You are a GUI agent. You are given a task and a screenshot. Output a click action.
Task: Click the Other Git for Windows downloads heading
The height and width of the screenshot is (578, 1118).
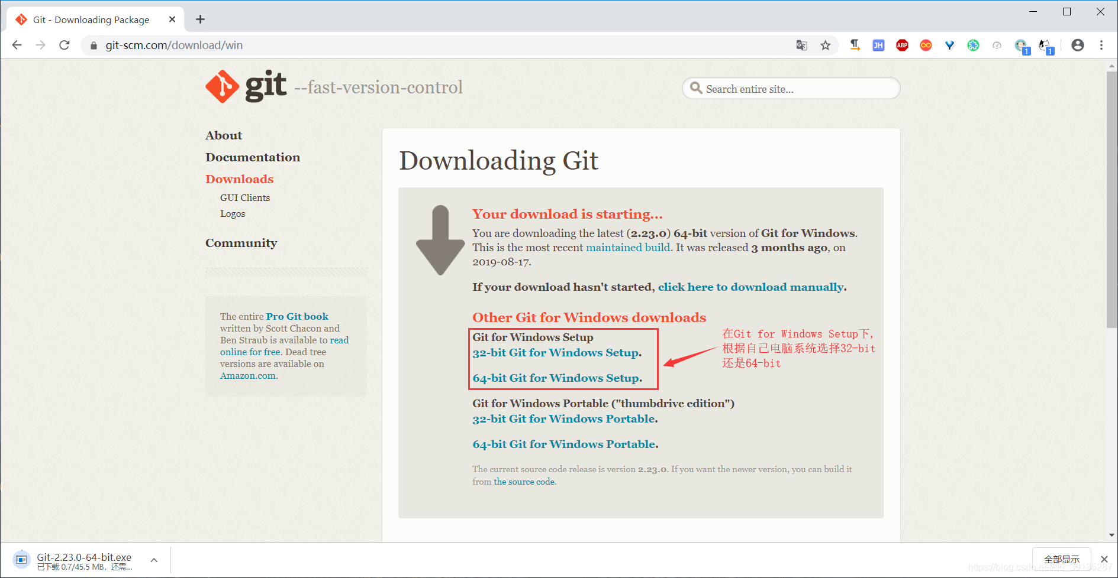589,317
